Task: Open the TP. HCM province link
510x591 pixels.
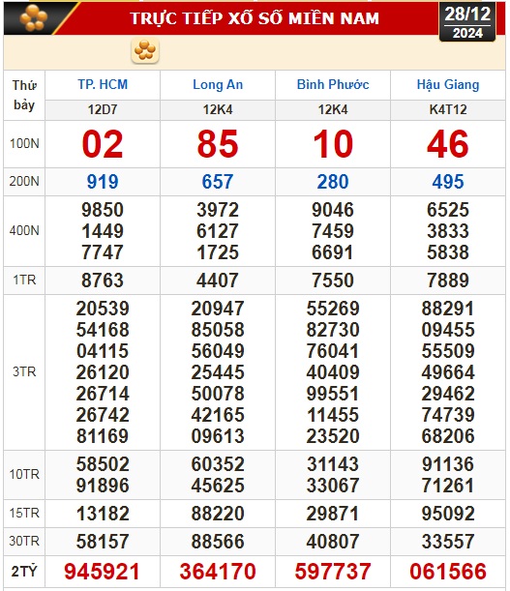Action: click(103, 84)
